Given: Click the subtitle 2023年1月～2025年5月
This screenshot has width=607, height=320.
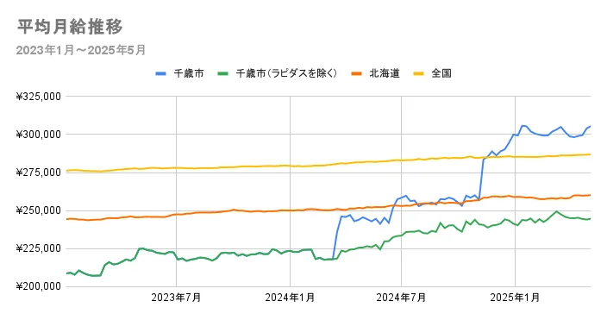Looking at the screenshot, I should (81, 50).
